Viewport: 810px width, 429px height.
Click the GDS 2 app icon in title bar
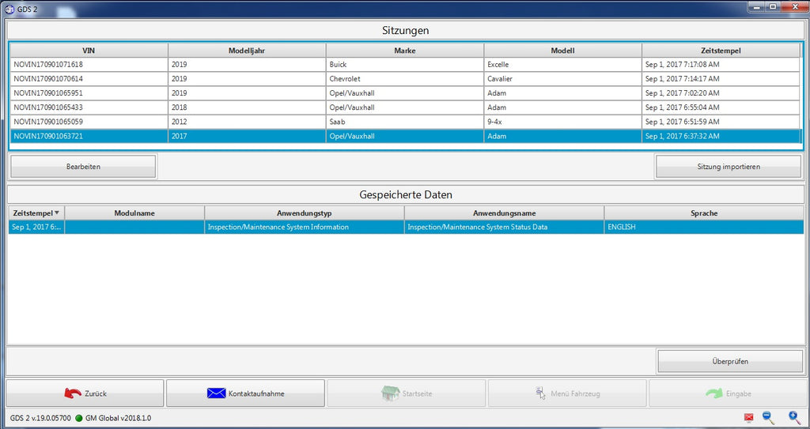[9, 8]
